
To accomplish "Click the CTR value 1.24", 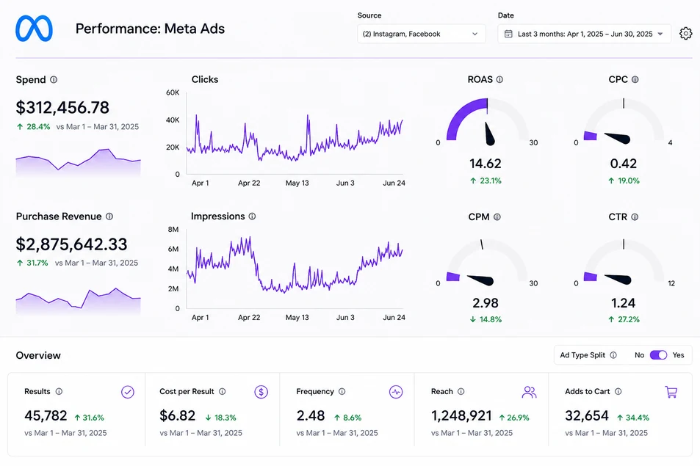I will coord(623,303).
